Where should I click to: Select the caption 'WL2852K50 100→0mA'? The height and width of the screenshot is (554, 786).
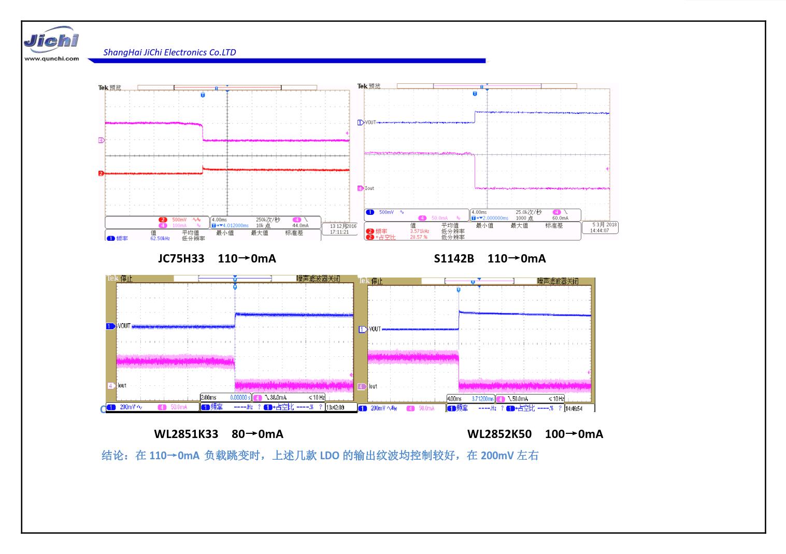coord(535,434)
